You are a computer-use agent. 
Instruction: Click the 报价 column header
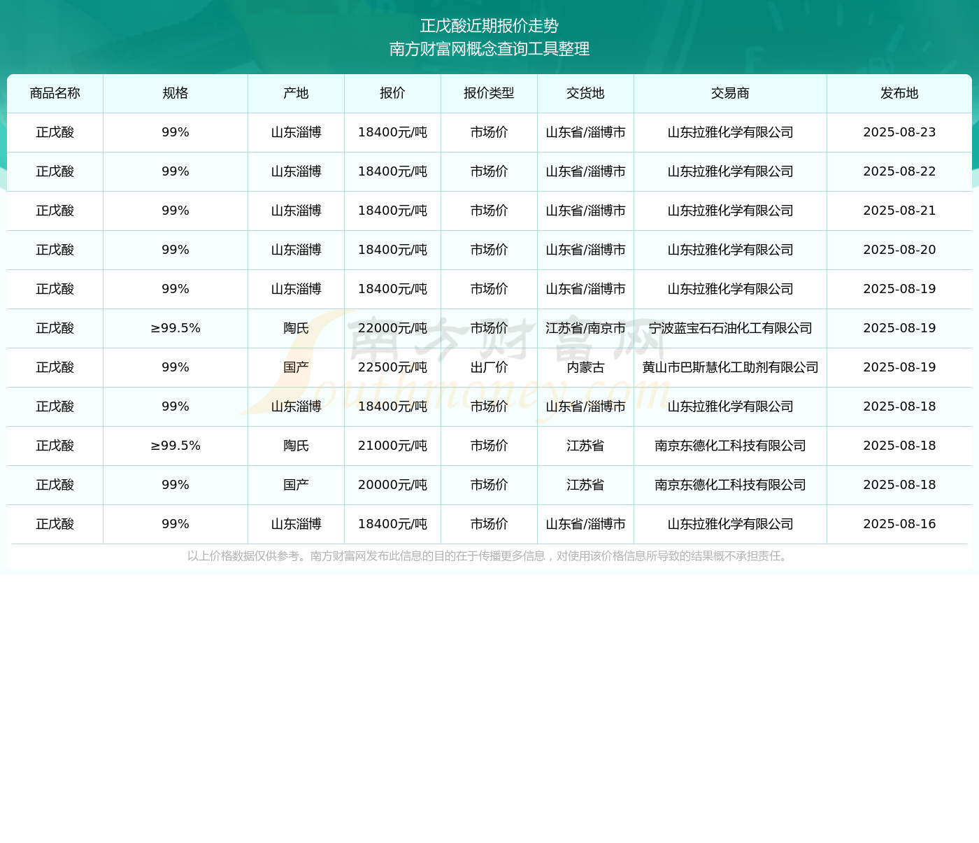(393, 93)
